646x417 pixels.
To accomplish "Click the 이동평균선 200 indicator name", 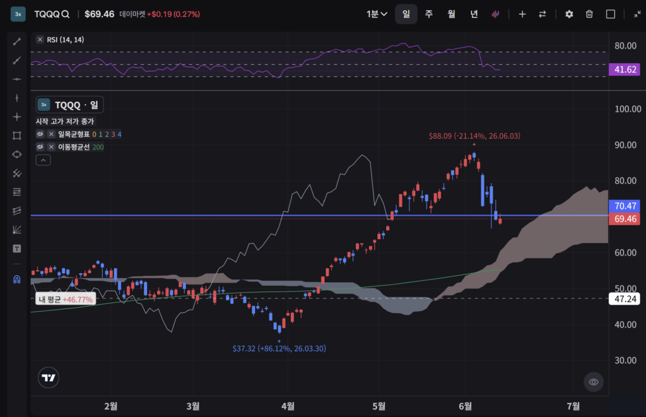I will [x=81, y=147].
